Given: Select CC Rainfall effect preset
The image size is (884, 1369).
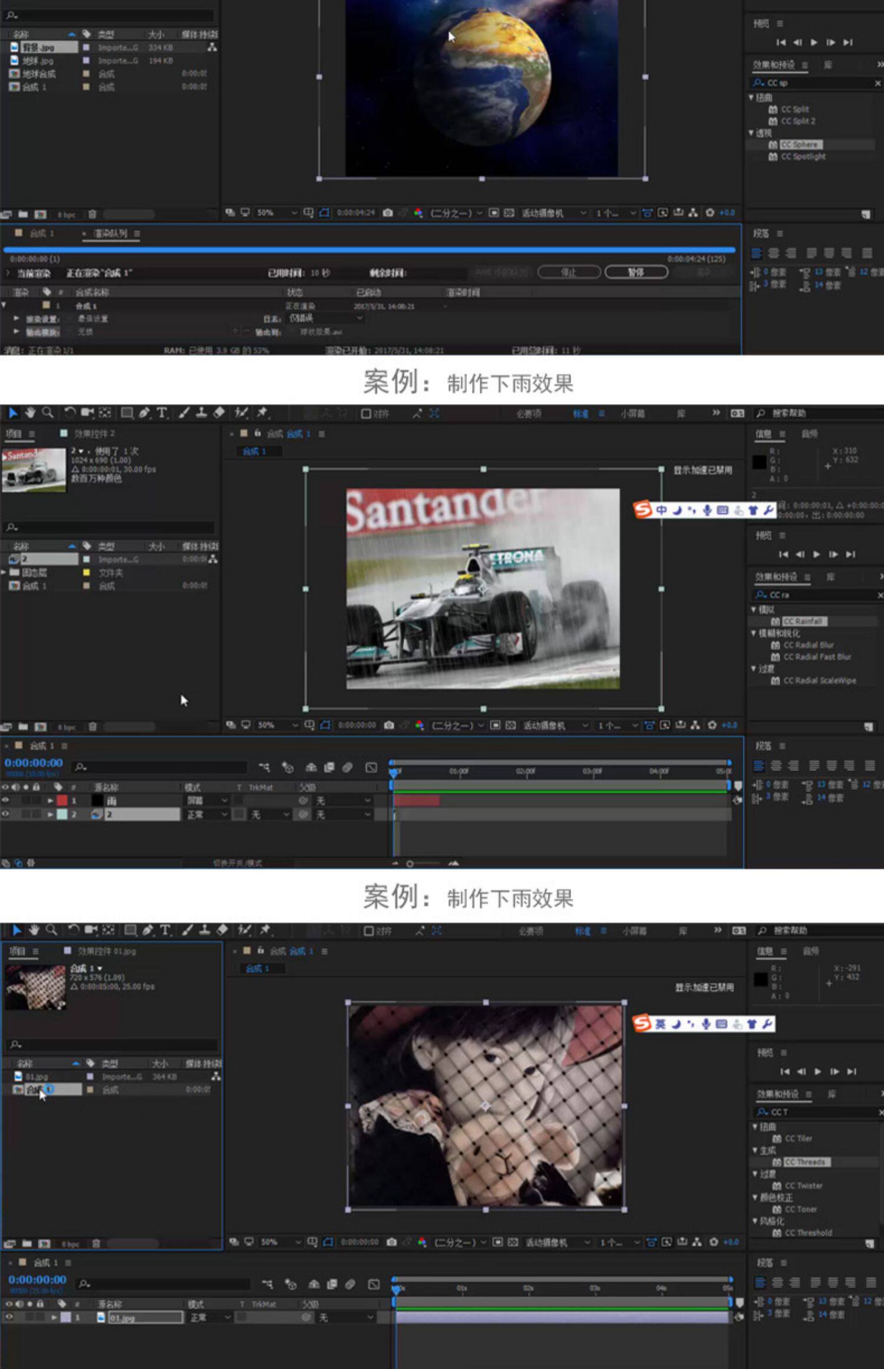Looking at the screenshot, I should click(804, 621).
